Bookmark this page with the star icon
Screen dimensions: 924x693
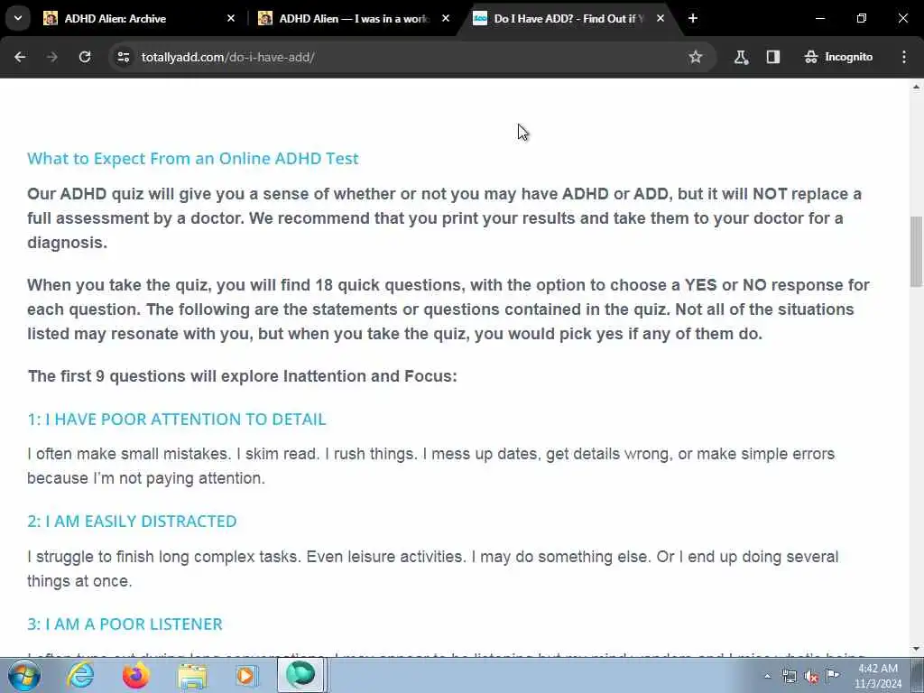(x=696, y=57)
